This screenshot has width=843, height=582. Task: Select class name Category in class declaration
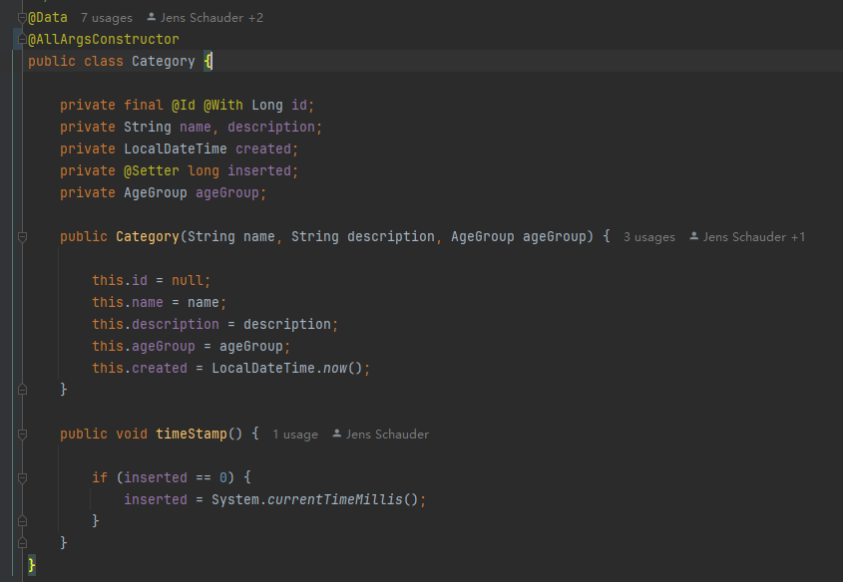click(x=164, y=61)
